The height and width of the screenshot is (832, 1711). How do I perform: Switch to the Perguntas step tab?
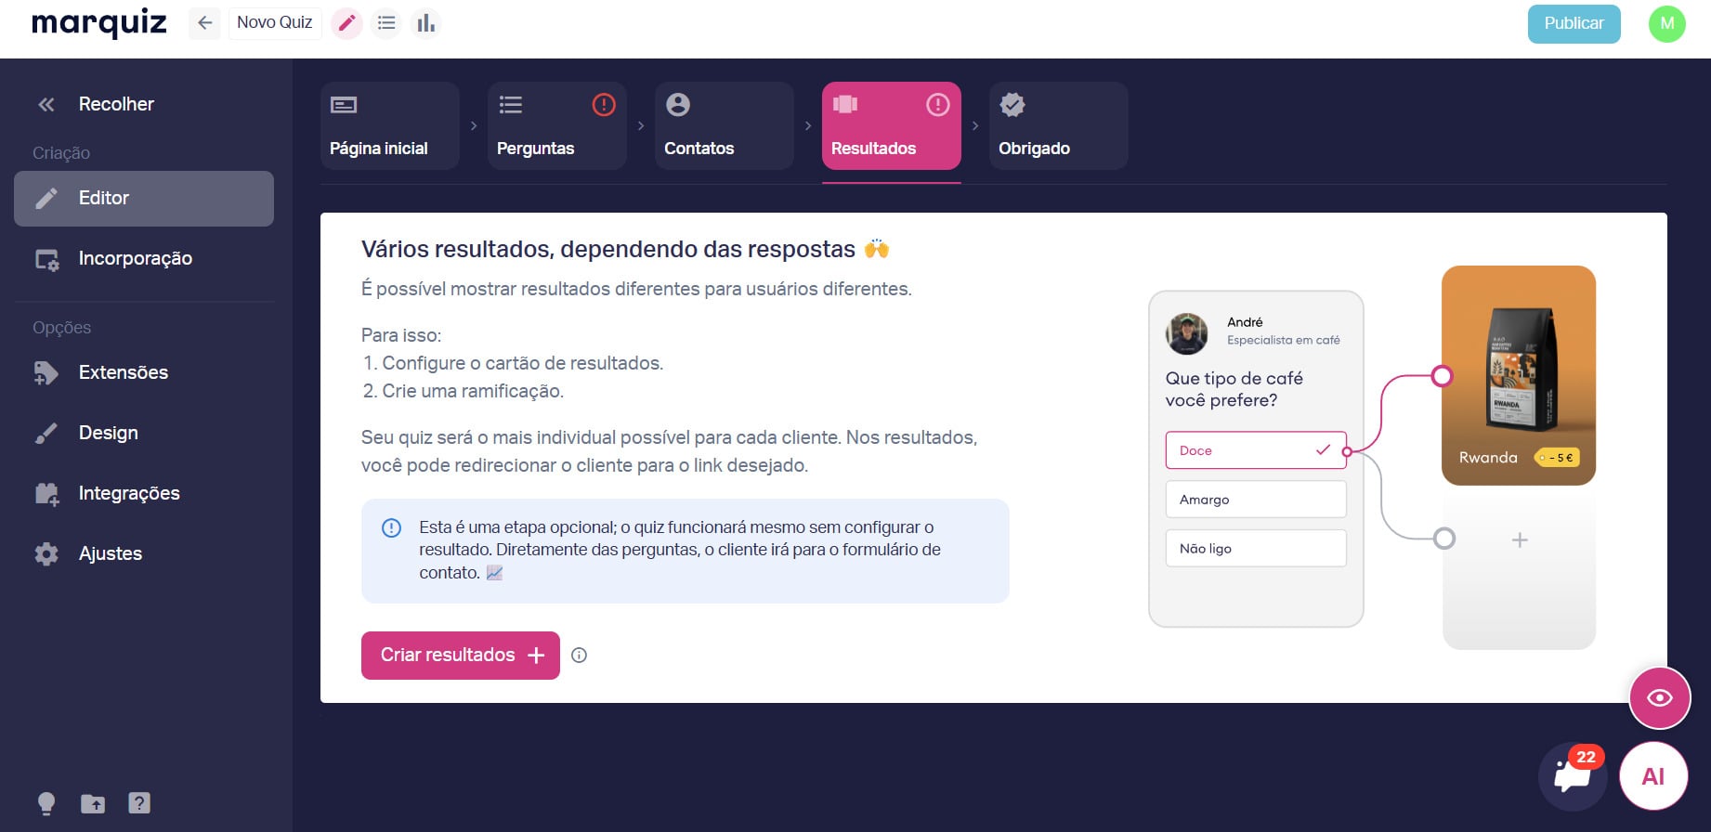point(557,126)
